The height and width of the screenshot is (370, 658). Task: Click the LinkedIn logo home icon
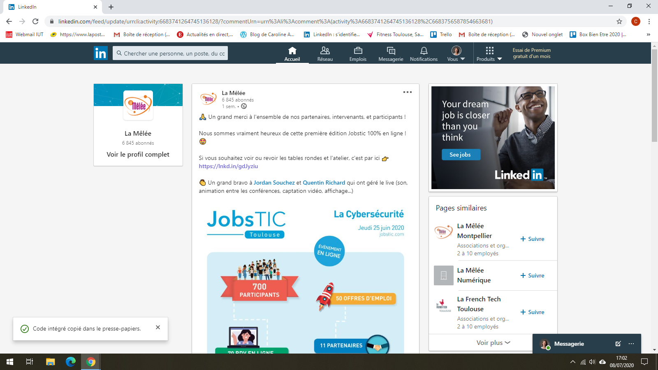[100, 53]
